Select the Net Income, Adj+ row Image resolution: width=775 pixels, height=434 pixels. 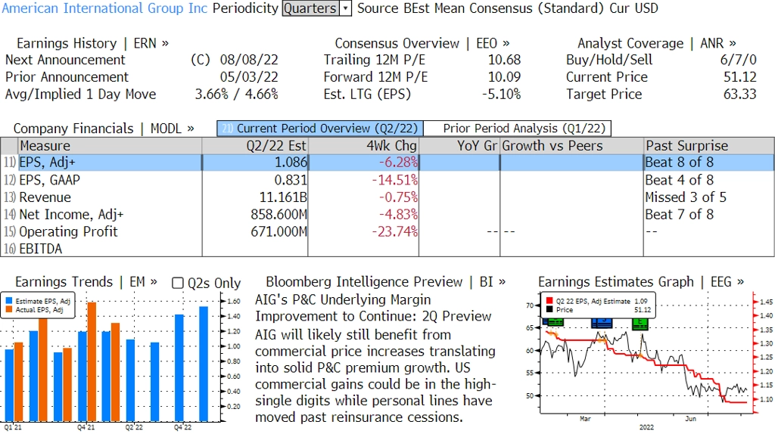[x=387, y=214]
